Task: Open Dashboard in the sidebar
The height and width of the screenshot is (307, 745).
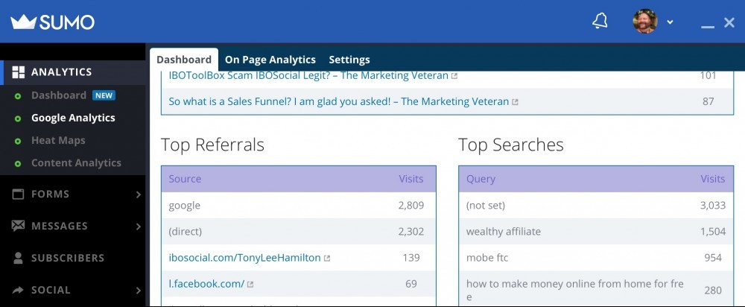Action: (59, 95)
